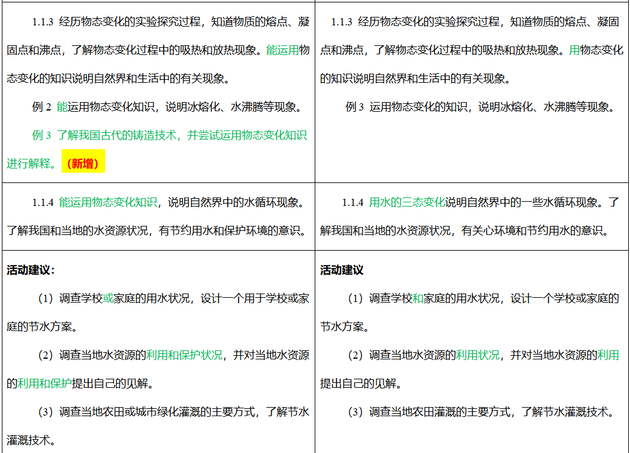Select the yellow highlighted （新增） label
This screenshot has width=630, height=453.
84,162
